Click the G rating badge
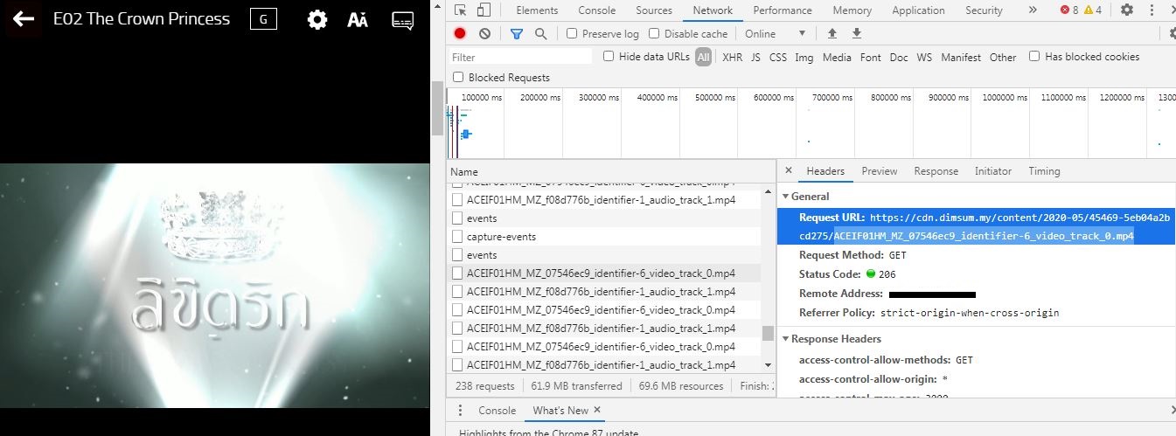 pos(263,18)
